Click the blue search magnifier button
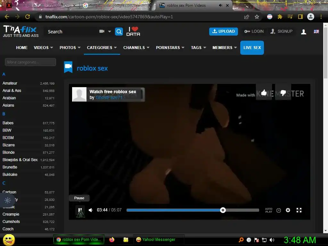This screenshot has width=328, height=246. tap(119, 32)
